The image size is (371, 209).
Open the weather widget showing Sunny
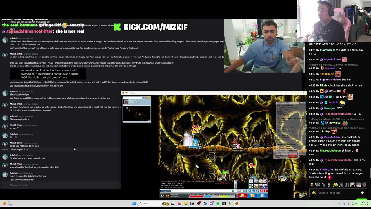click(7, 203)
